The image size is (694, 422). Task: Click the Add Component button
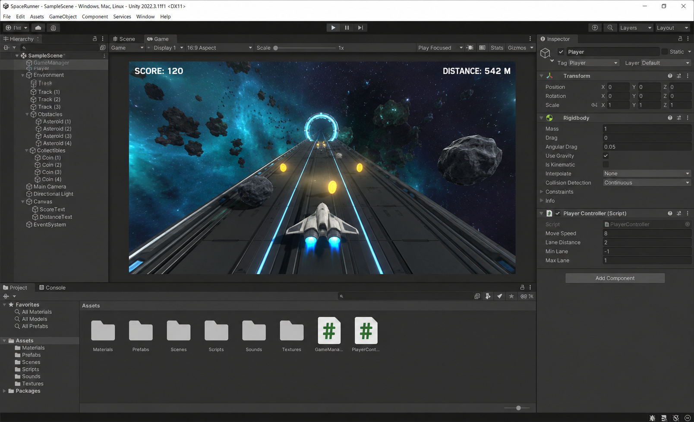coord(615,278)
